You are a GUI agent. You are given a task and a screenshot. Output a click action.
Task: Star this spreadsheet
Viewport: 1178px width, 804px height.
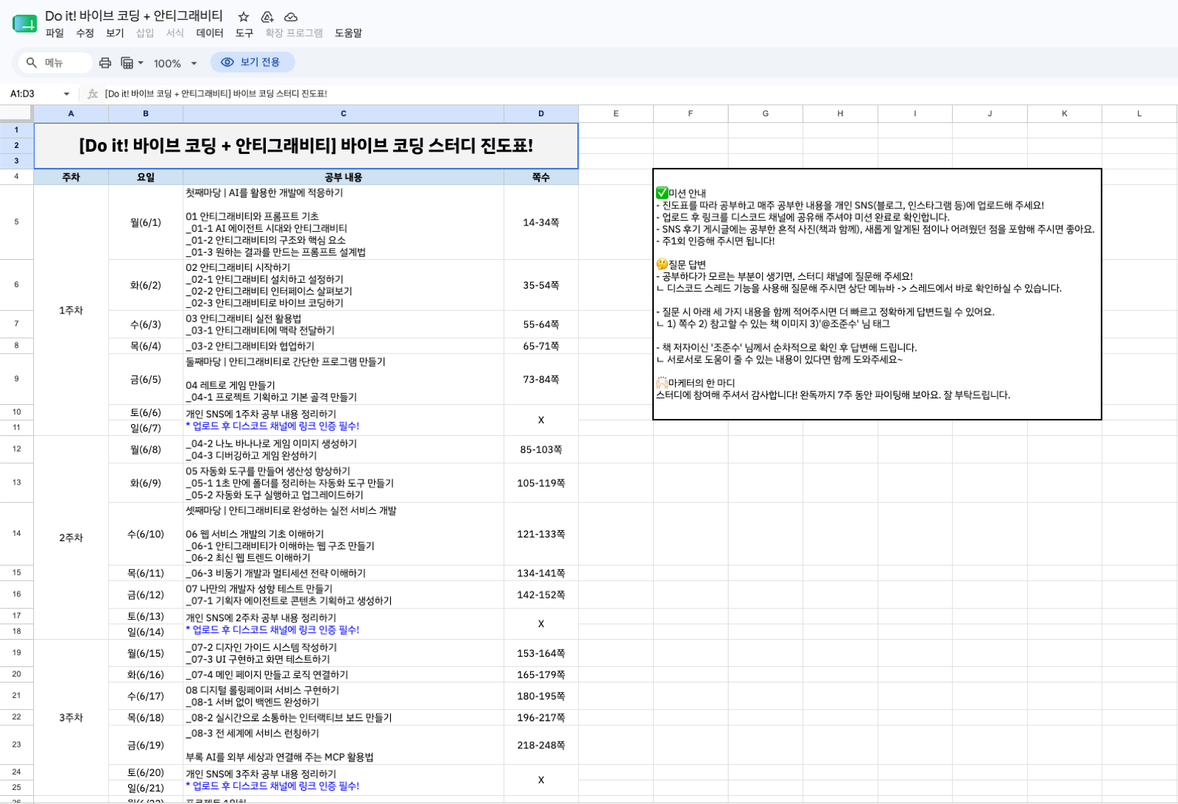pos(244,16)
